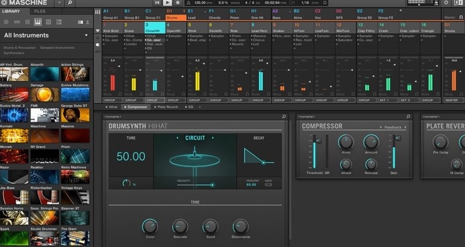Cue the Kick Bold channel with headphone icon
The image size is (465, 247).
click(120, 94)
